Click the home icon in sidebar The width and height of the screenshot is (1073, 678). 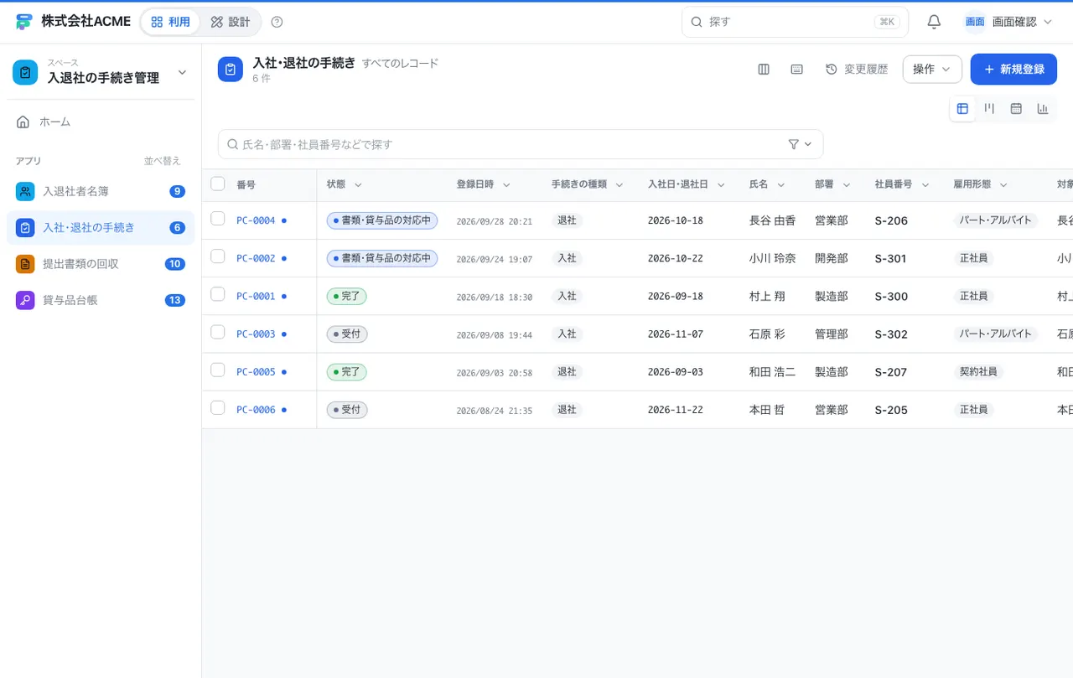[23, 122]
